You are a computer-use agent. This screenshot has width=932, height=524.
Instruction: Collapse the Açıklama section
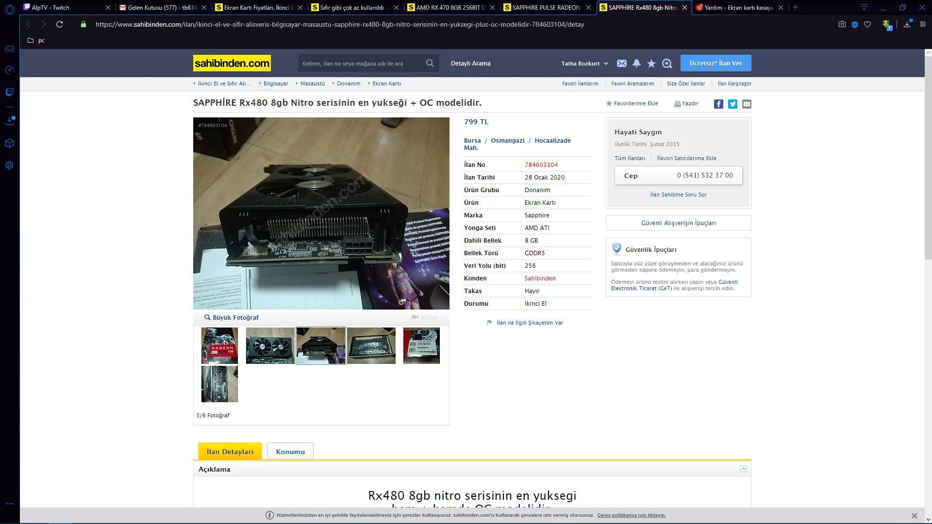(x=743, y=469)
